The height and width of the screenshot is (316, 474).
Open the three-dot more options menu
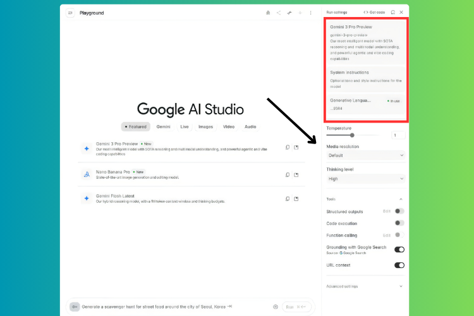[310, 13]
